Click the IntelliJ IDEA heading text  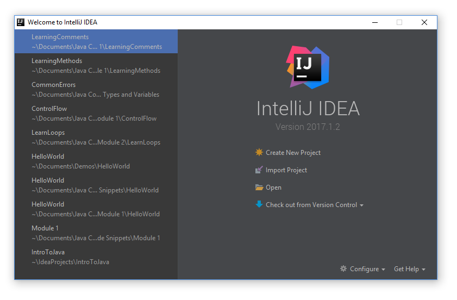pos(308,109)
